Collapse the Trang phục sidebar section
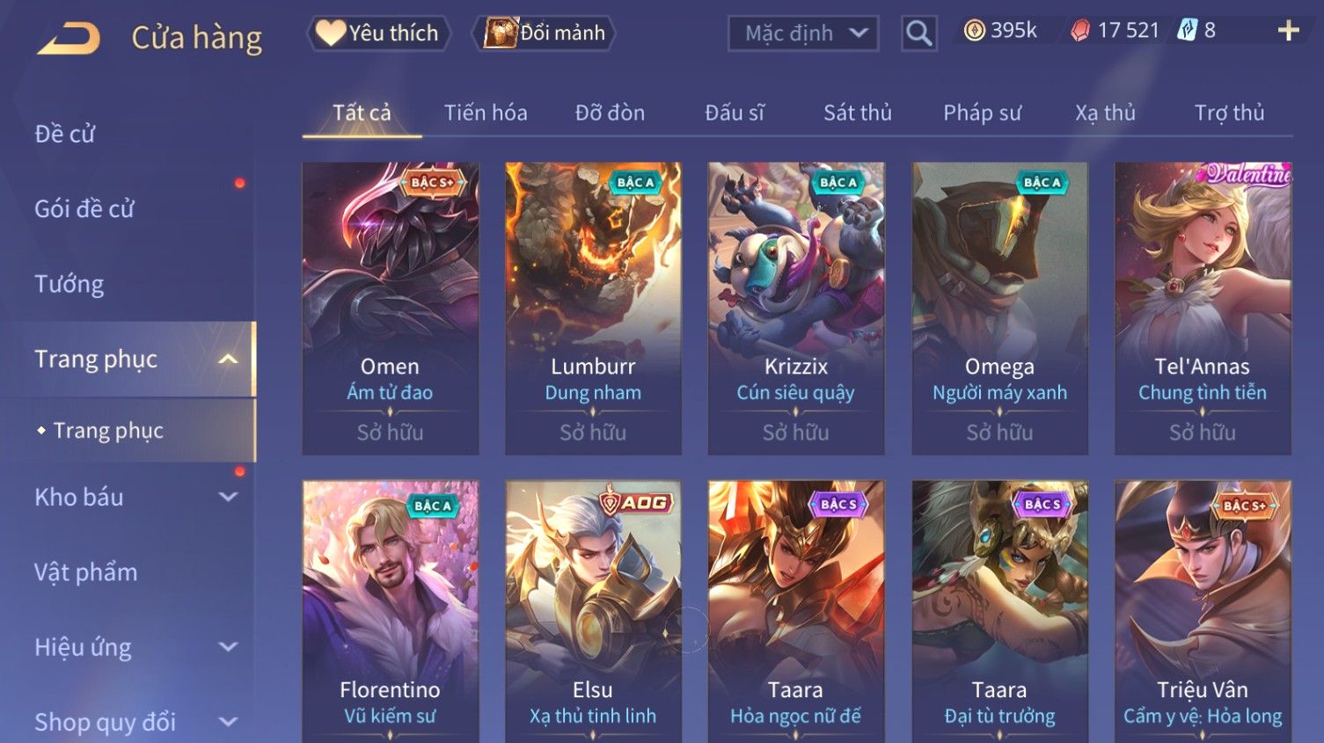 point(228,359)
